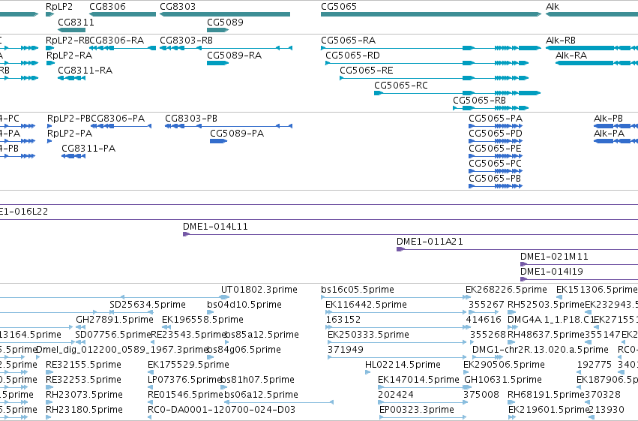
Task: Select the DME1-014L11 BAC clone label
Action: [215, 227]
